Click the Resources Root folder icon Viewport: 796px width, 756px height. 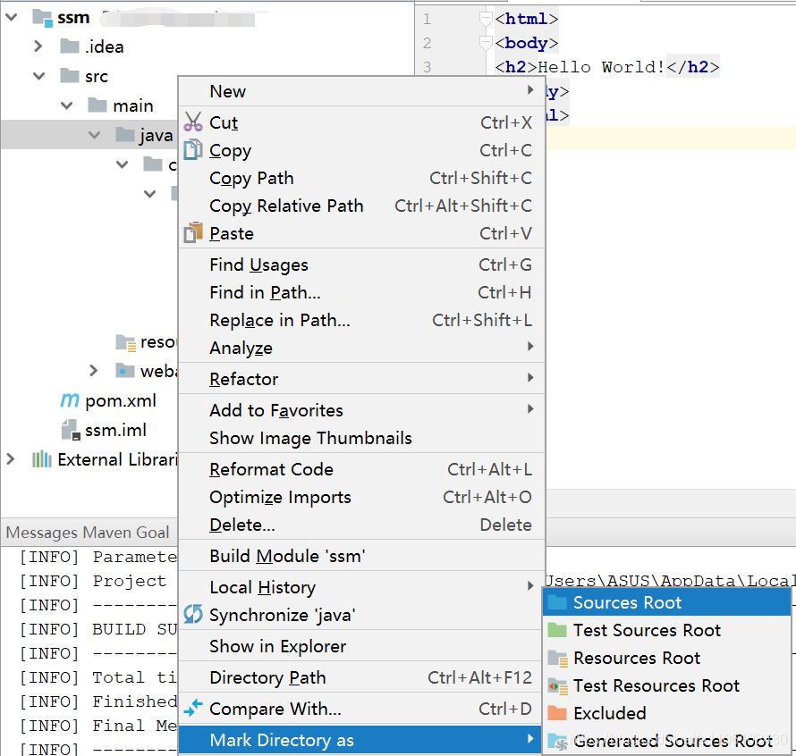coord(557,658)
